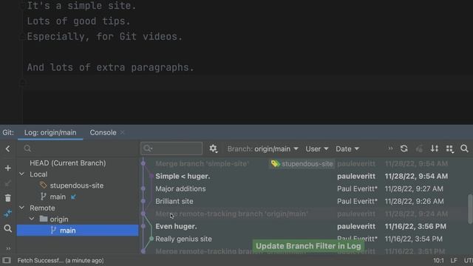Viewport: 473px width, 266px height.
Task: Open the Date filter dropdown
Action: pyautogui.click(x=347, y=149)
